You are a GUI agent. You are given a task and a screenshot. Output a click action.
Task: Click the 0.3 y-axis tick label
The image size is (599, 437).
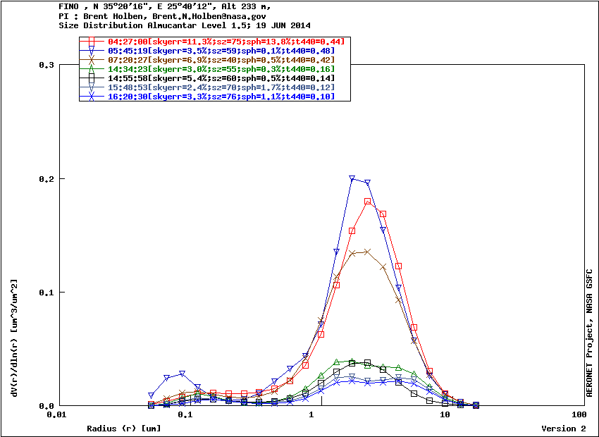click(x=47, y=65)
